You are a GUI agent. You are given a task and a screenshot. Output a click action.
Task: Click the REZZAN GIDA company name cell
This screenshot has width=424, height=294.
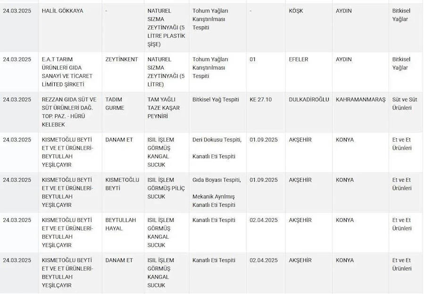tap(69, 112)
